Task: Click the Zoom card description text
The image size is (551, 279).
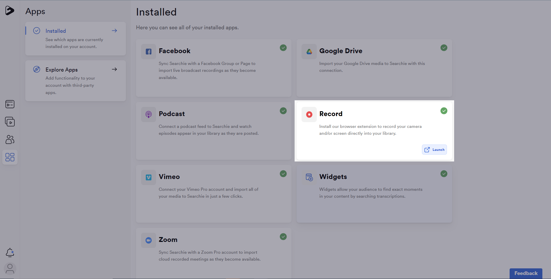Action: [210, 256]
